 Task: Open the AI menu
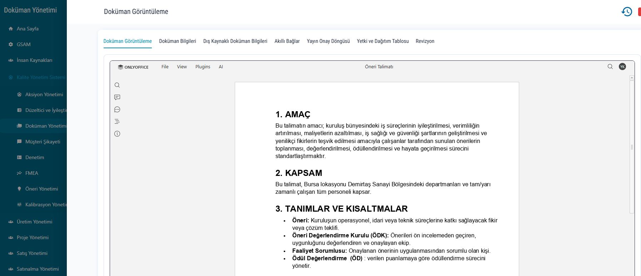point(221,67)
